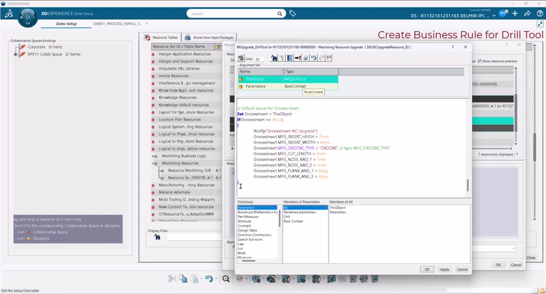Click the zoom magnifier icon in bottom toolbar

(226, 279)
